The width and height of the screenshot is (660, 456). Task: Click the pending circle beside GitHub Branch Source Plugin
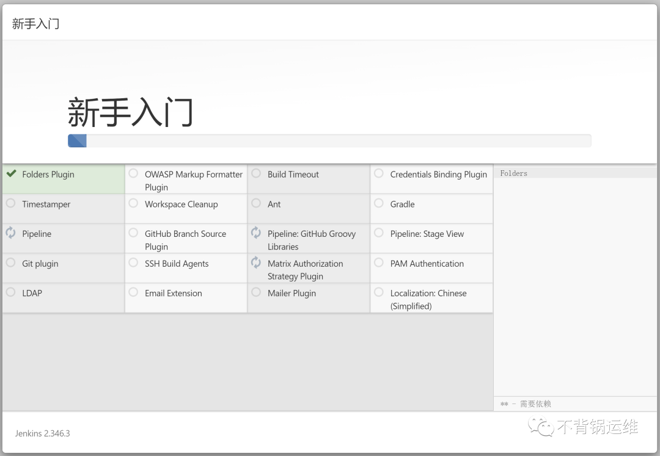coord(133,233)
